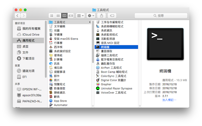Select the 備忘錄 app icon
The width and height of the screenshot is (202, 126).
pyautogui.click(x=51, y=68)
